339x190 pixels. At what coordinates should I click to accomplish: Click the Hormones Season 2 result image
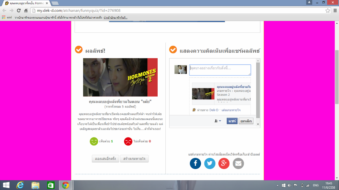[x=120, y=77]
